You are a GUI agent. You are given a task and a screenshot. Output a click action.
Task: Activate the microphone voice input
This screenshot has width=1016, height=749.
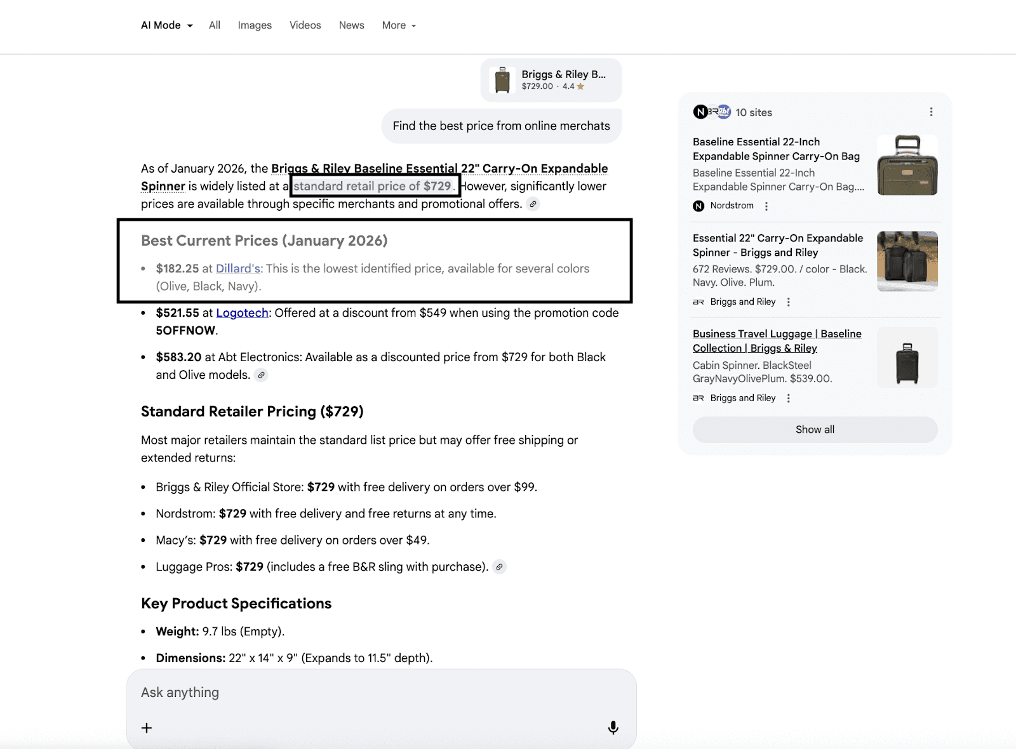click(x=613, y=727)
